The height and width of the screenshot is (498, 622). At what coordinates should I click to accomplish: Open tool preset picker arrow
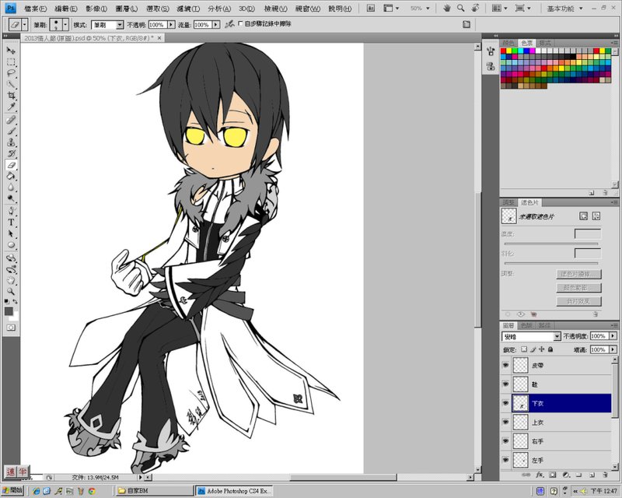coord(25,25)
